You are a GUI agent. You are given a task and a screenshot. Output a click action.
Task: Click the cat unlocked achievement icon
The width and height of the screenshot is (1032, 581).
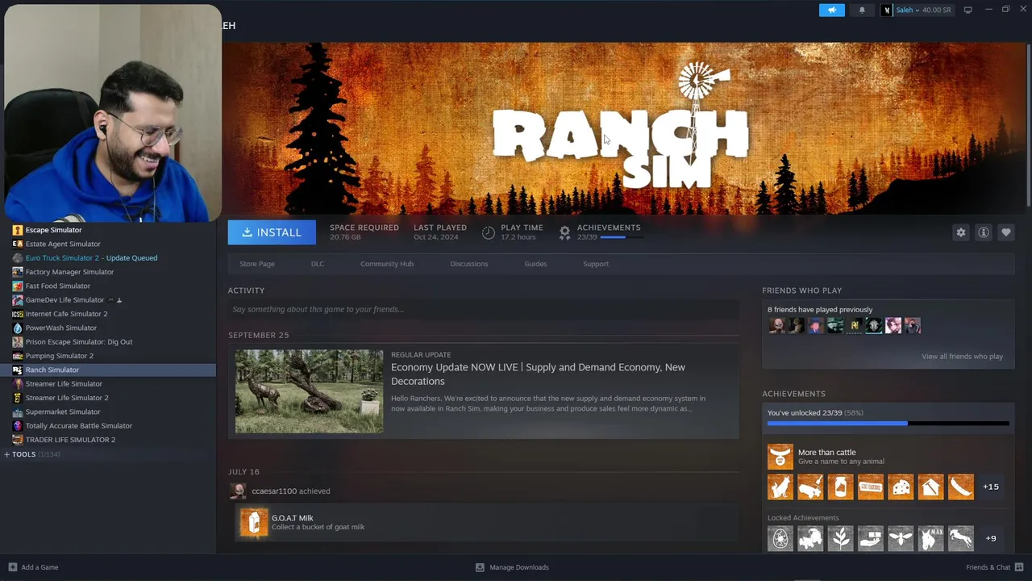[x=780, y=487]
